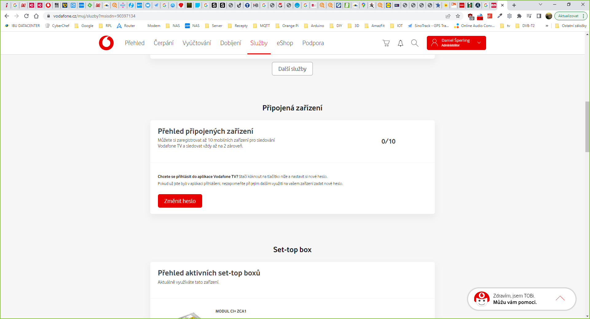
Task: Click the Změnit heslo button
Action: pyautogui.click(x=180, y=201)
